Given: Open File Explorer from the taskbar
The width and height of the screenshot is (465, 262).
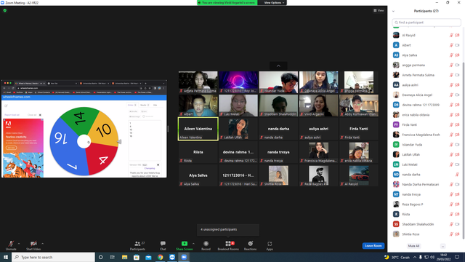Looking at the screenshot, I should (x=124, y=257).
